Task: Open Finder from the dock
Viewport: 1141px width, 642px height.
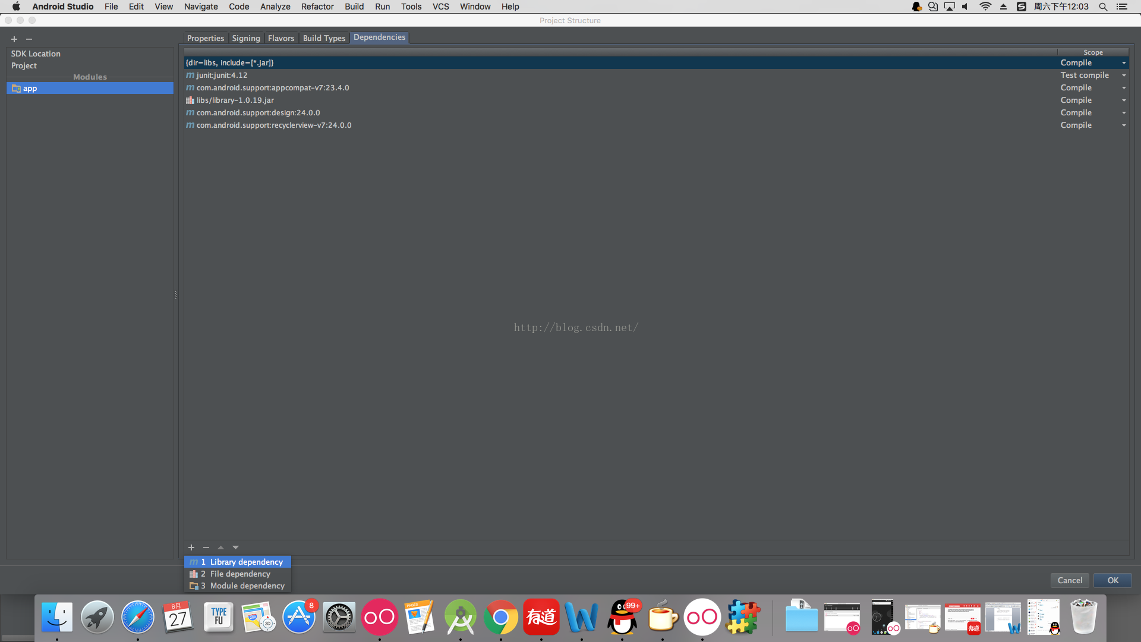Action: click(x=57, y=617)
